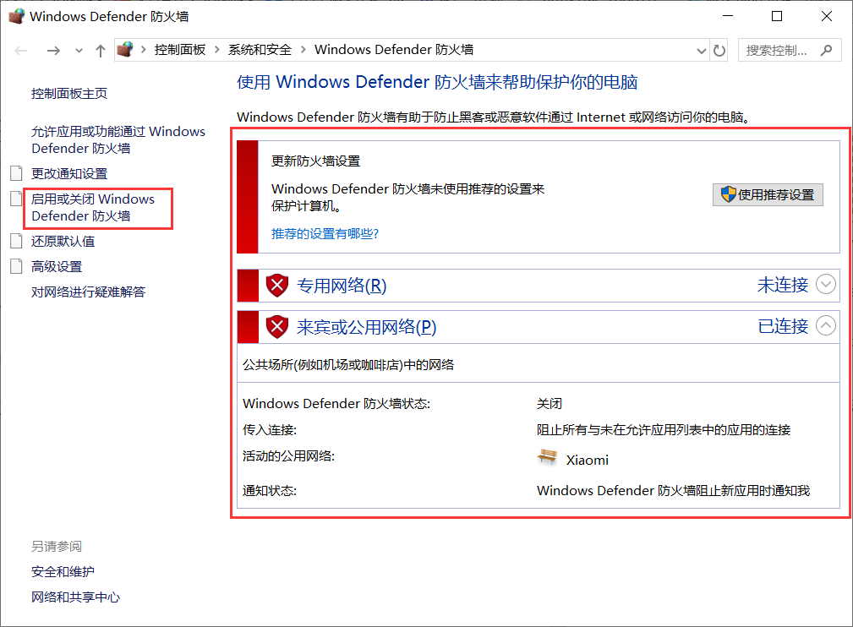
Task: Click the shield icon beside 高级设置
Action: 14,265
